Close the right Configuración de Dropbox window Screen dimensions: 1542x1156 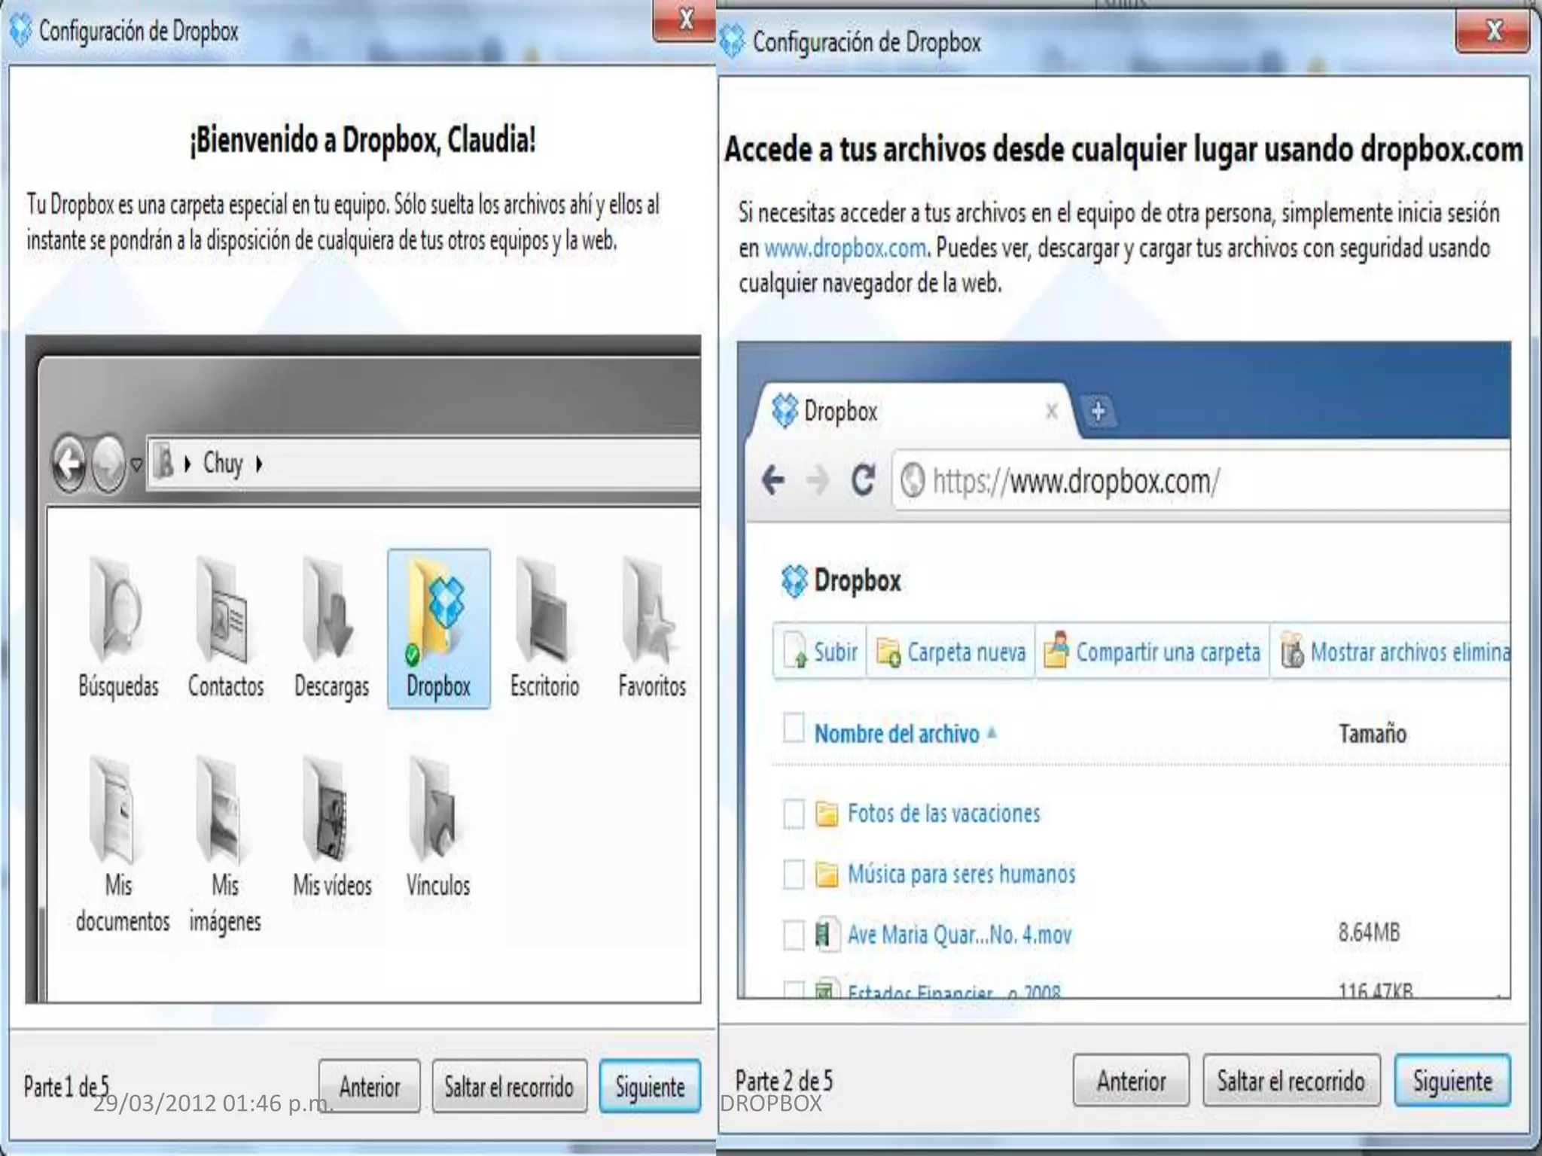coord(1493,32)
